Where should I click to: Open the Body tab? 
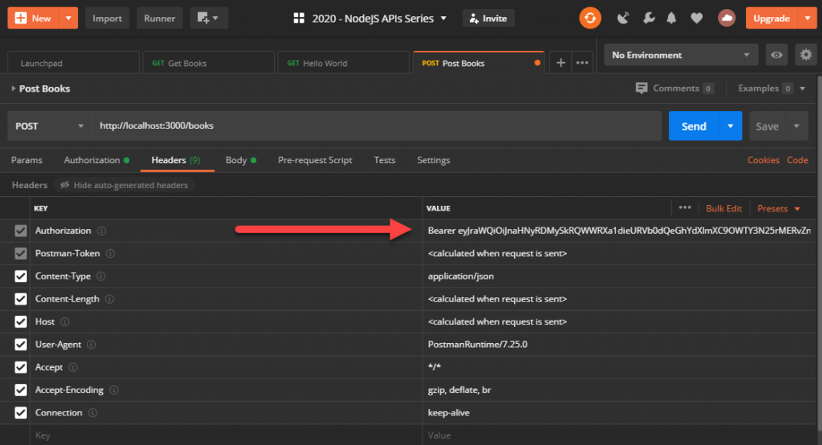click(x=240, y=160)
